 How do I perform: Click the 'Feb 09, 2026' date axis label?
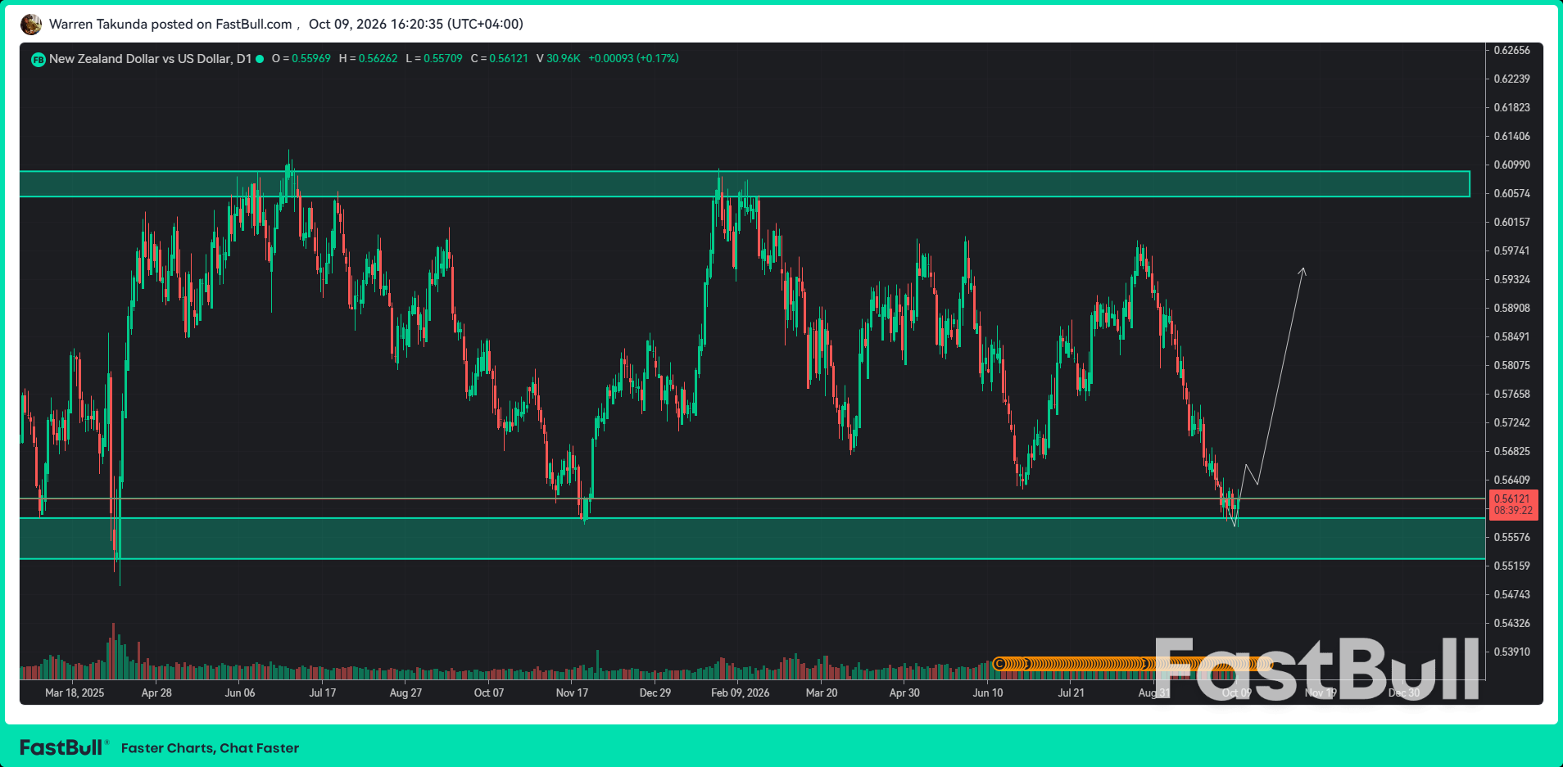(x=741, y=693)
